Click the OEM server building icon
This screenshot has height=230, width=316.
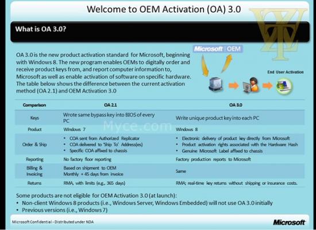coord(215,85)
